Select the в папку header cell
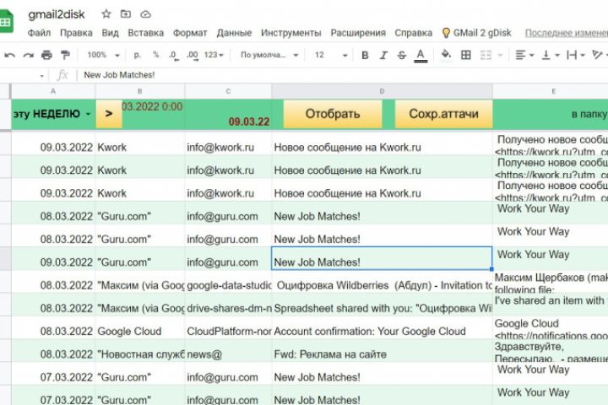The height and width of the screenshot is (405, 608). (551, 114)
